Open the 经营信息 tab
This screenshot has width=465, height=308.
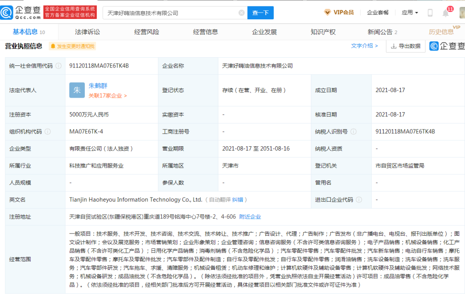pyautogui.click(x=205, y=32)
